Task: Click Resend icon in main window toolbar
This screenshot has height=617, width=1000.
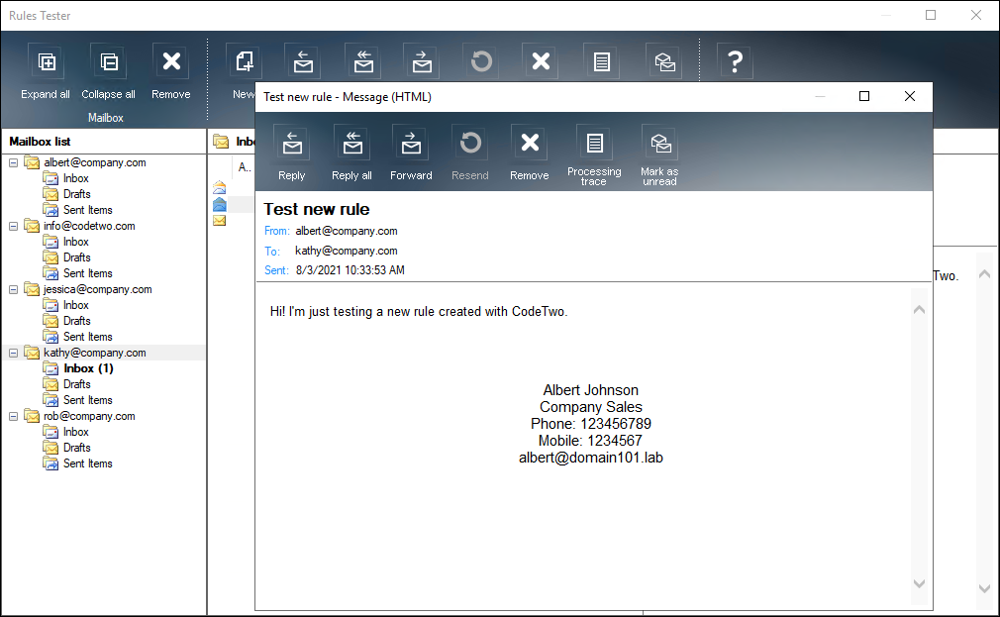Action: pos(481,61)
